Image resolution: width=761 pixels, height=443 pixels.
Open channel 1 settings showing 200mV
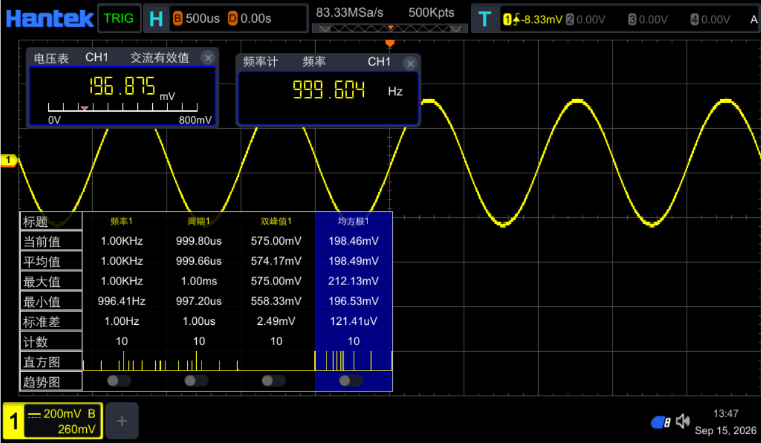(x=53, y=421)
